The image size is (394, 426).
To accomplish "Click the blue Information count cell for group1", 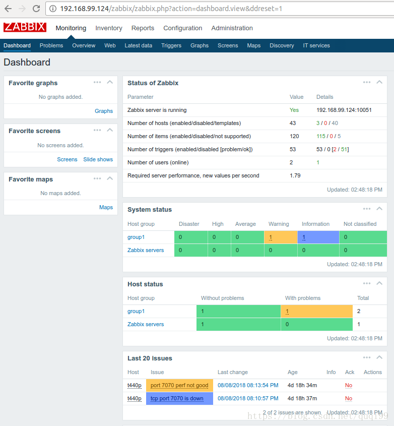I will click(x=318, y=237).
